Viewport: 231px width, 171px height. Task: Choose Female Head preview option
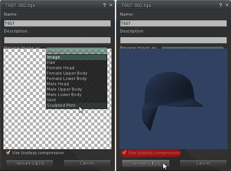(76, 68)
